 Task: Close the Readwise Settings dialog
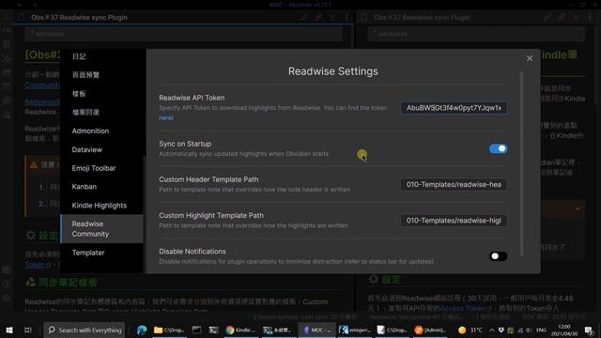530,58
